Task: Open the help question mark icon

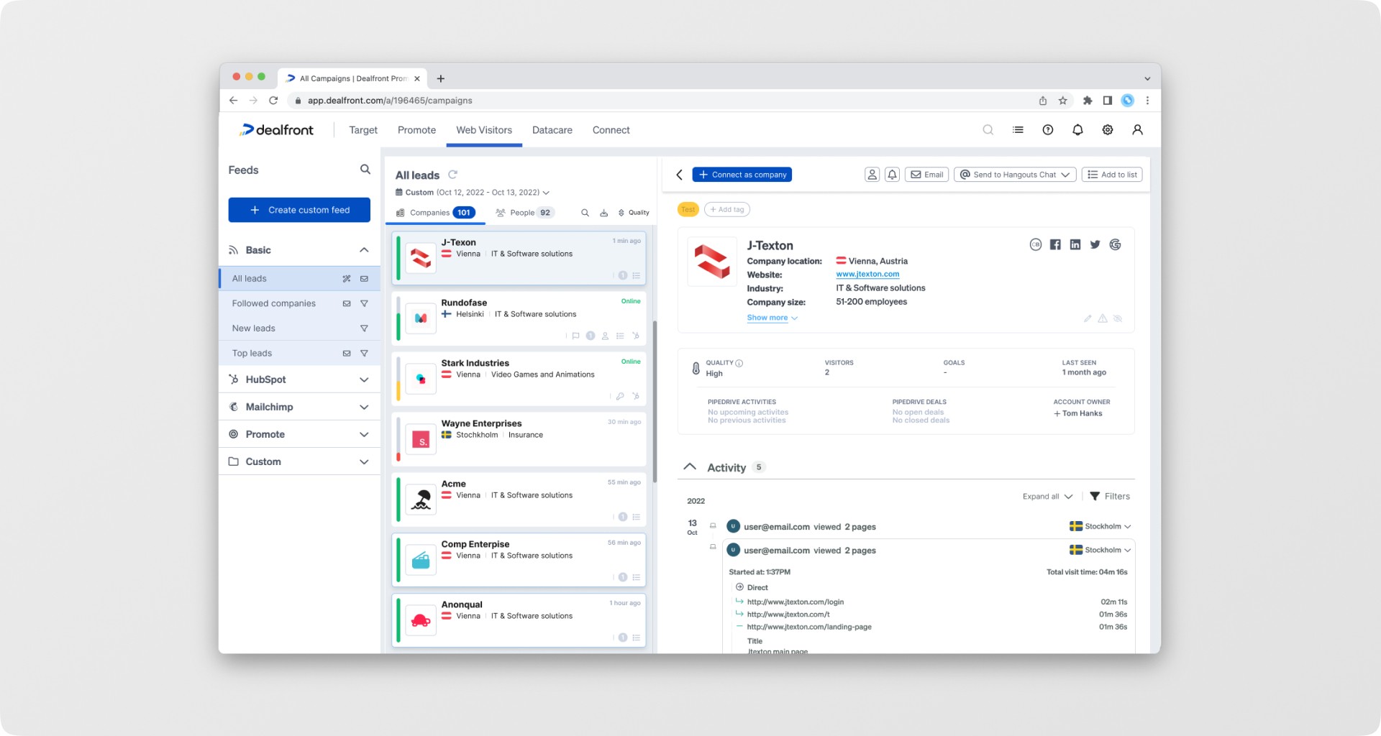Action: pos(1048,130)
